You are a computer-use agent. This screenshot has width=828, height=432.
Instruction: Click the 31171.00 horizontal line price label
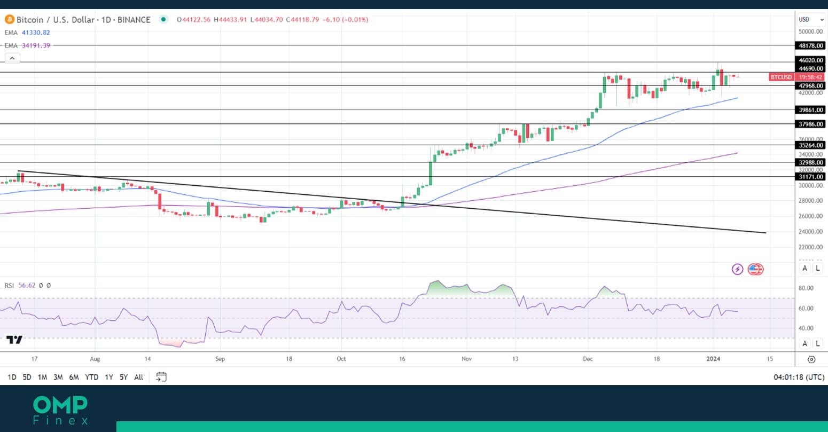(811, 177)
